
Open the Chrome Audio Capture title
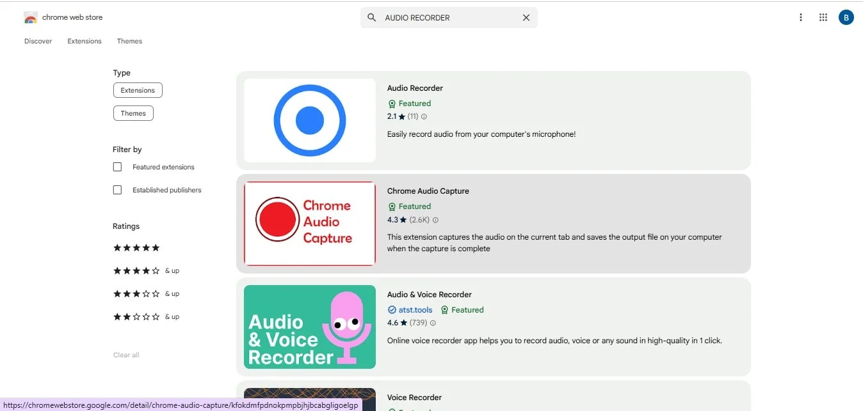428,191
